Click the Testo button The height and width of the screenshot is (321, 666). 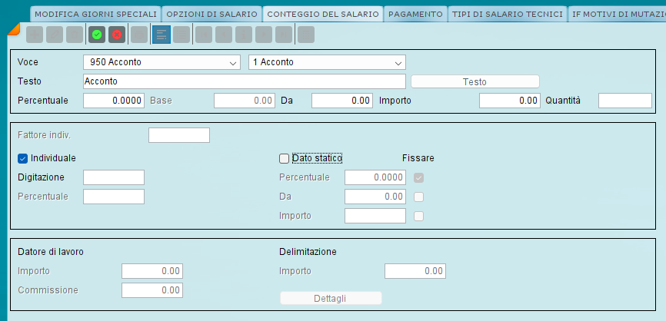[475, 82]
